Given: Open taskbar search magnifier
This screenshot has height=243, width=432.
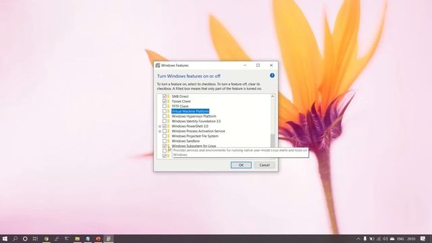Looking at the screenshot, I should click(x=15, y=238).
